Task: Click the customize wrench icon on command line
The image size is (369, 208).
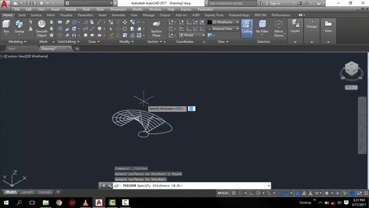Action: pos(110,185)
